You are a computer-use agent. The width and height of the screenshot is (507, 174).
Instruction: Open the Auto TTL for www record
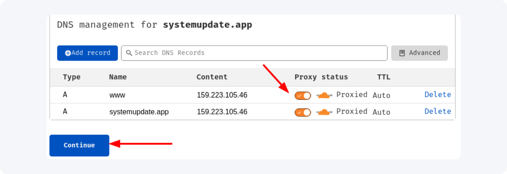point(381,96)
